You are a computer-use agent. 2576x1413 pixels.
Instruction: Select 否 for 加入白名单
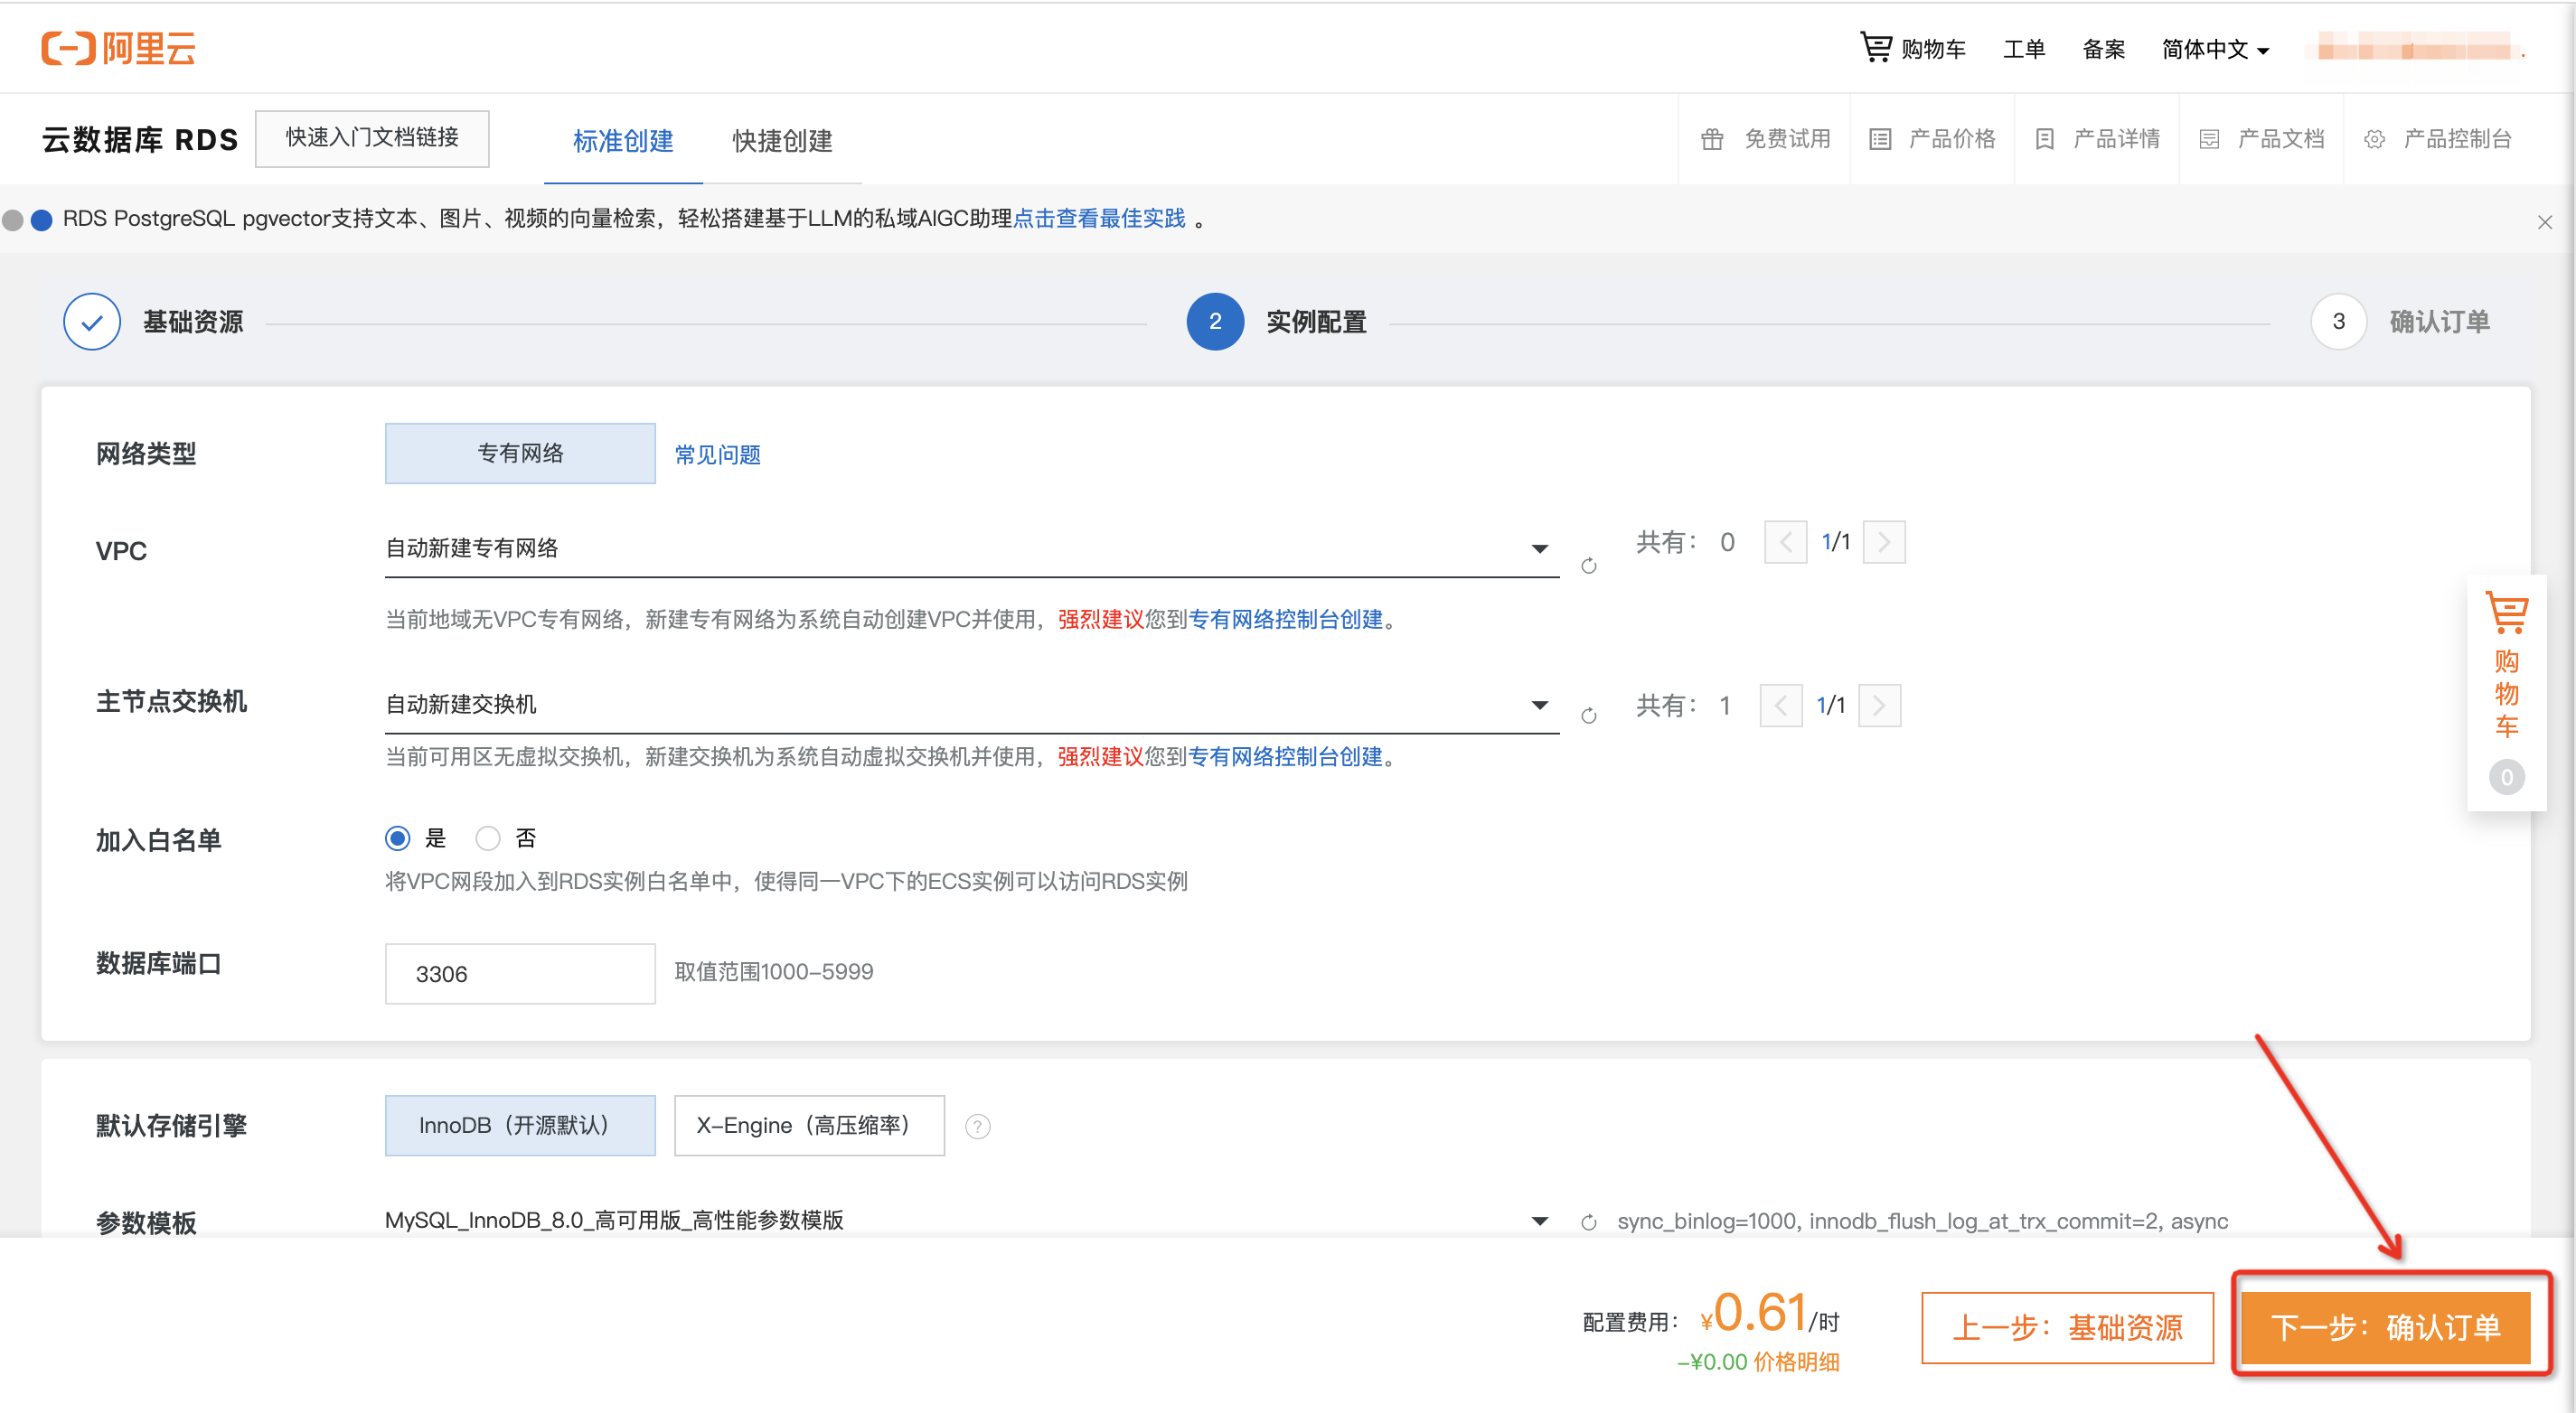point(488,838)
